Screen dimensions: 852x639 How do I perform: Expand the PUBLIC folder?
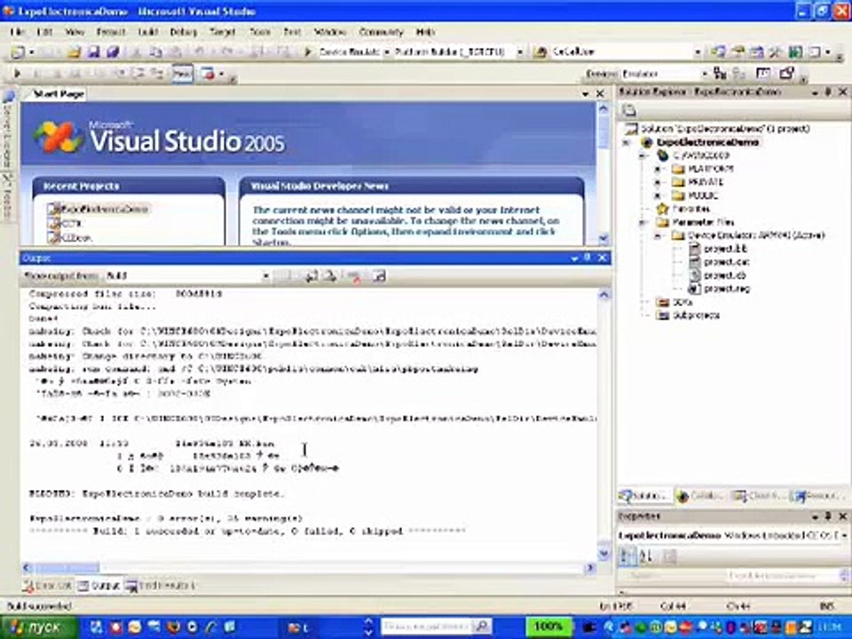pos(658,195)
